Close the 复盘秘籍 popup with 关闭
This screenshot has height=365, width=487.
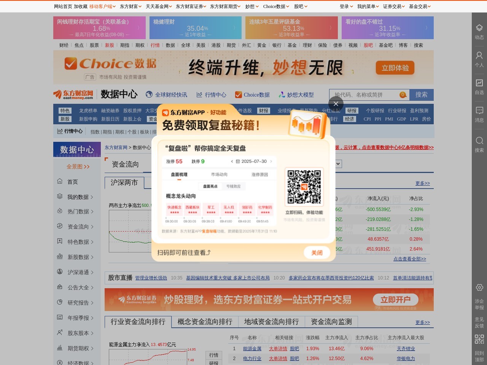[x=316, y=252]
